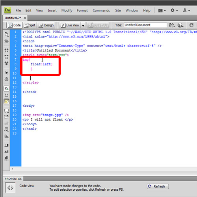Screen dimensions: 197x197
Task: Open the Site menu
Action: click(x=118, y=10)
